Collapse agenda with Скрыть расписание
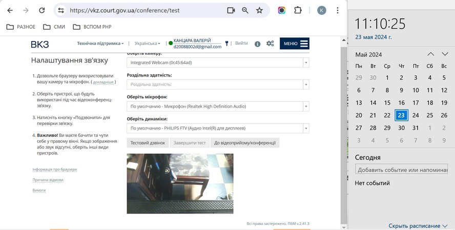Image resolution: width=455 pixels, height=230 pixels. 418,226
